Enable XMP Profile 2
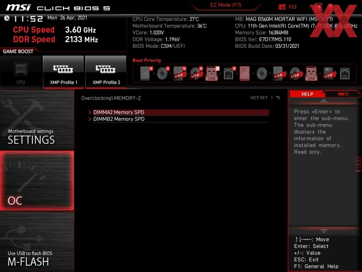 tap(106, 72)
